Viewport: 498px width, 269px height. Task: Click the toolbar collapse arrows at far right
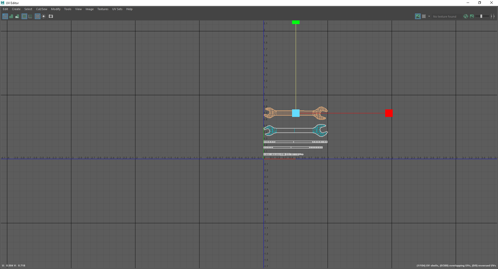(493, 16)
